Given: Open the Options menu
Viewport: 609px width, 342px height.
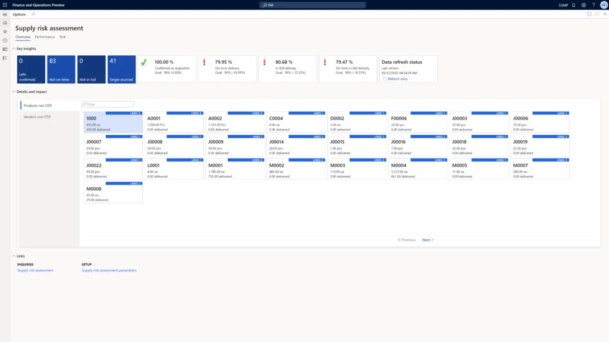Looking at the screenshot, I should [18, 14].
